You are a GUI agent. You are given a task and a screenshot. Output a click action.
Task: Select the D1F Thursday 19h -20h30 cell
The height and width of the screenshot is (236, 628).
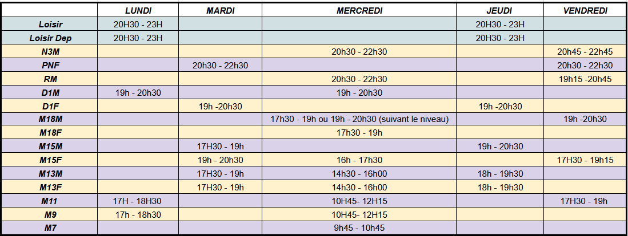coord(500,106)
